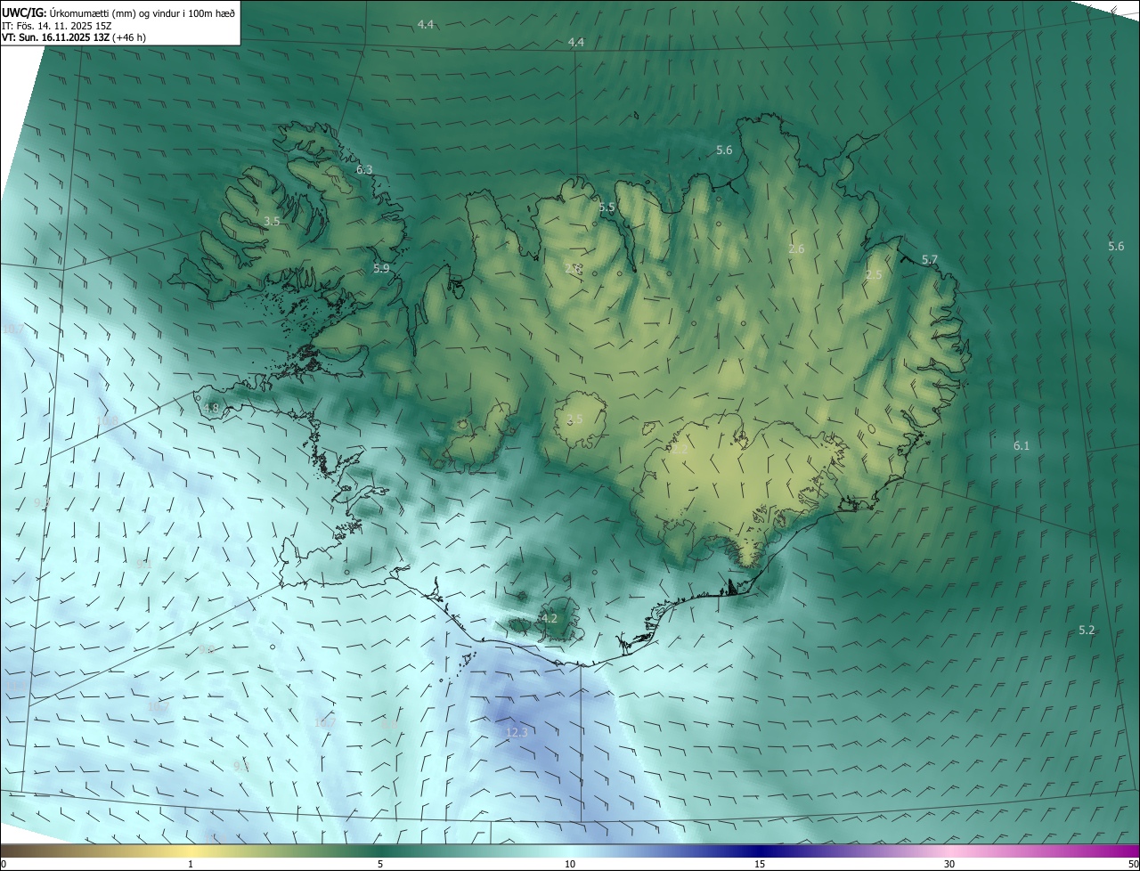1140x871 pixels.
Task: Click the IT initial time line
Action: coord(56,25)
